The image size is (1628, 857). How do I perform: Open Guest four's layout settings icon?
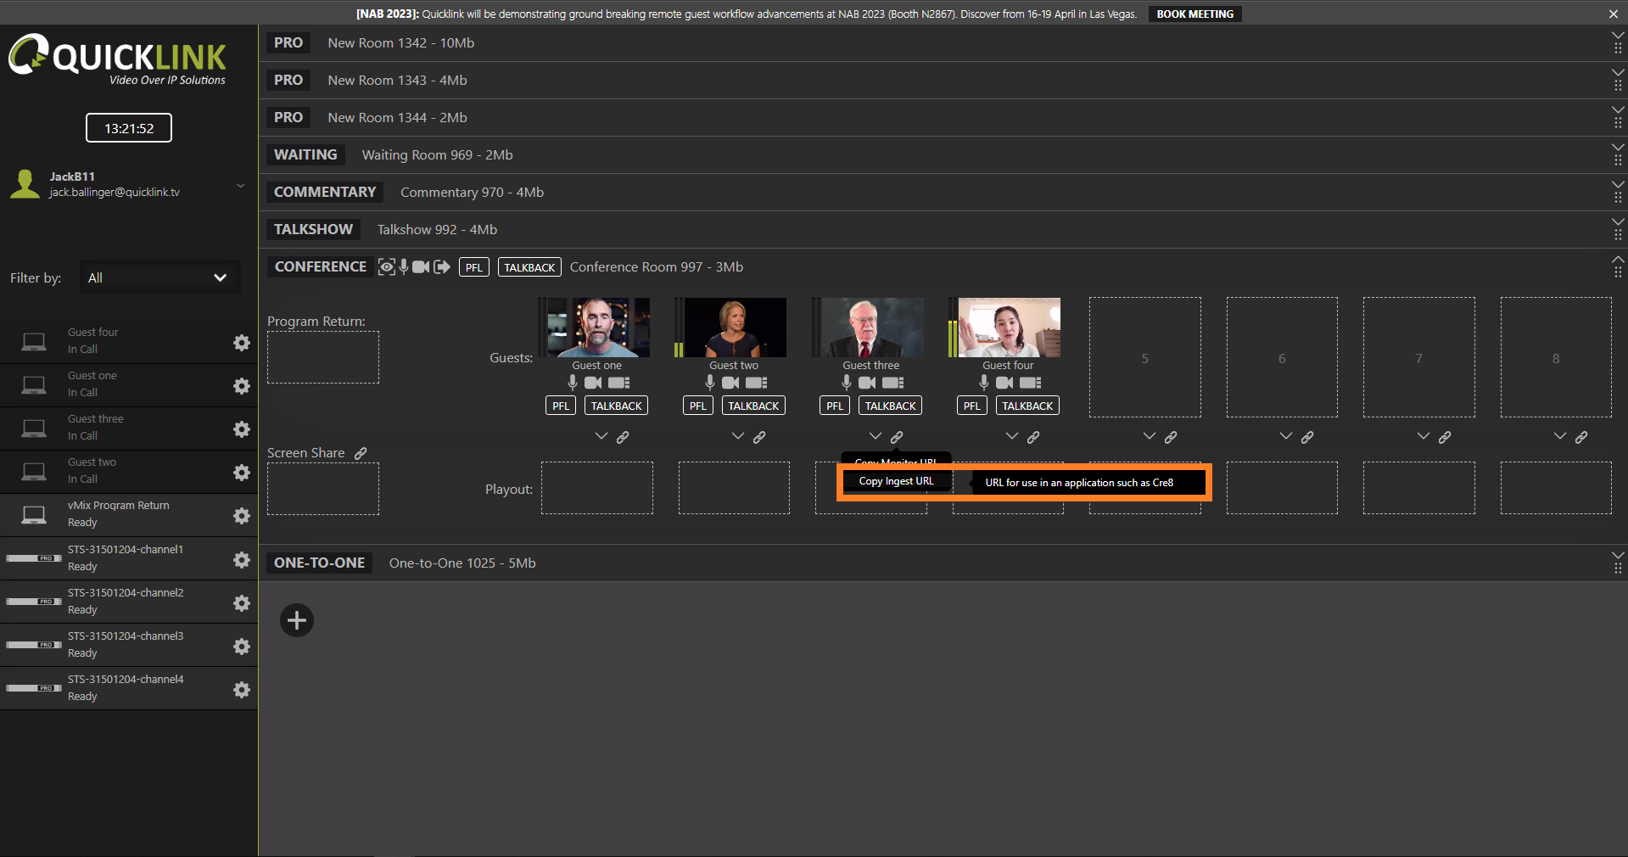(1031, 383)
